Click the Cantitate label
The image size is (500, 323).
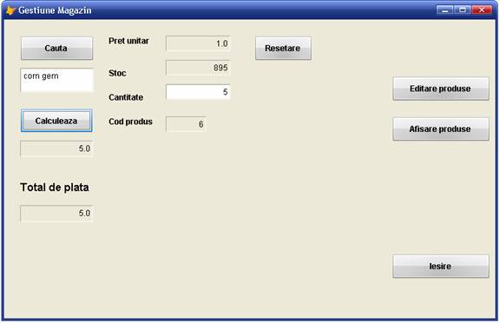[x=126, y=97]
